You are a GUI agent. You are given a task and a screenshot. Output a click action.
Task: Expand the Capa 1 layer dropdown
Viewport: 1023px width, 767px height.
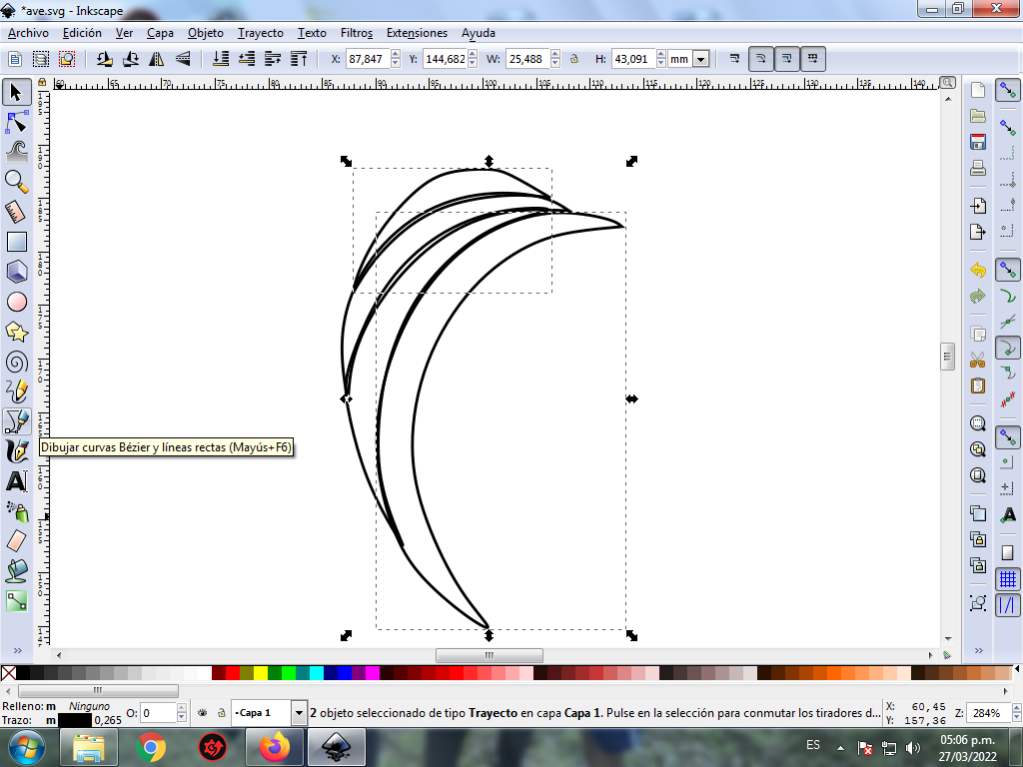(299, 713)
